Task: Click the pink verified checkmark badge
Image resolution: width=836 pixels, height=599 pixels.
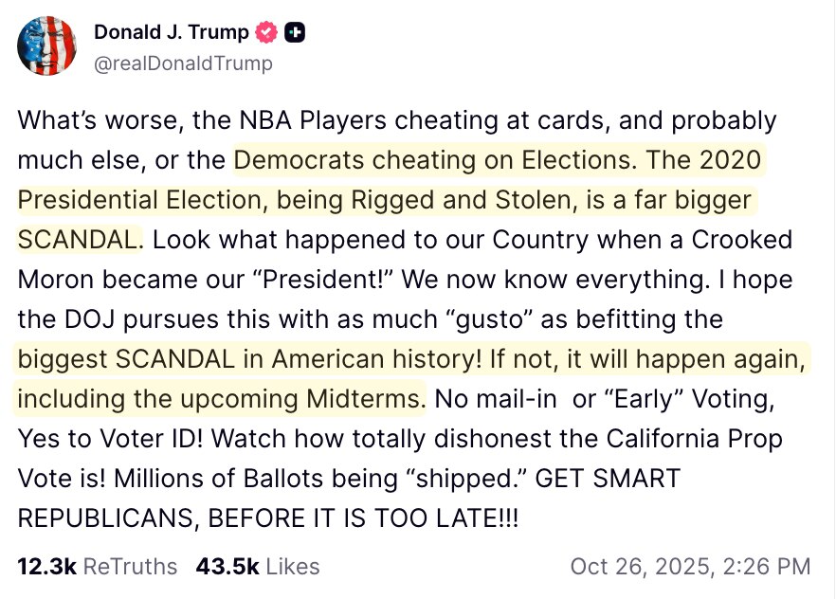Action: coord(264,31)
